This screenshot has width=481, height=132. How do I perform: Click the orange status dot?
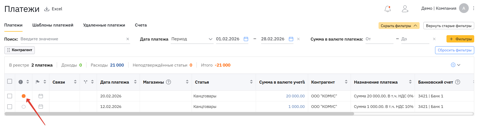click(24, 96)
